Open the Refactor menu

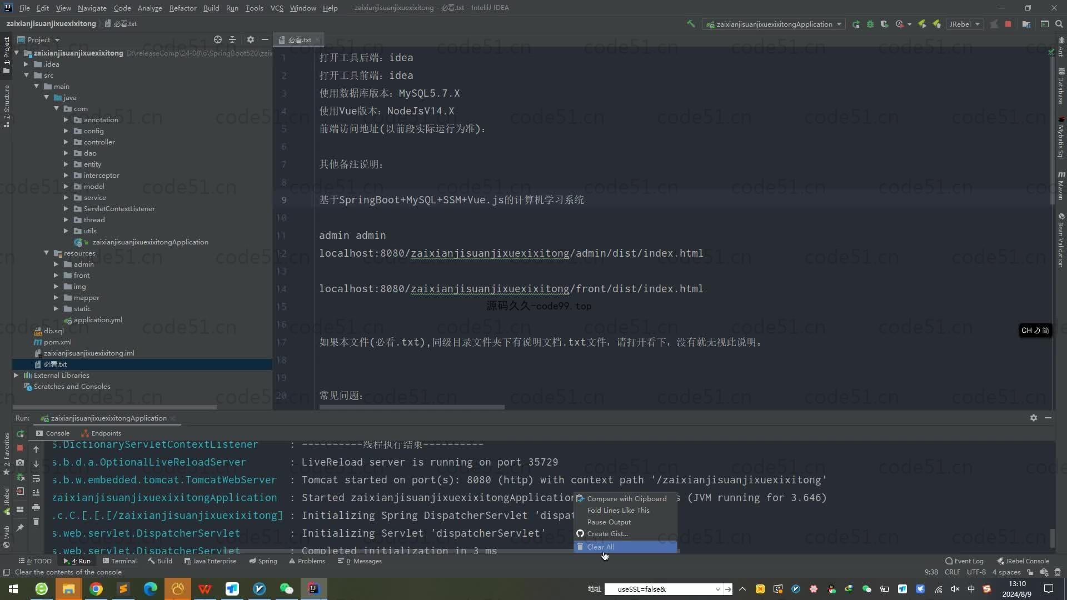[183, 8]
